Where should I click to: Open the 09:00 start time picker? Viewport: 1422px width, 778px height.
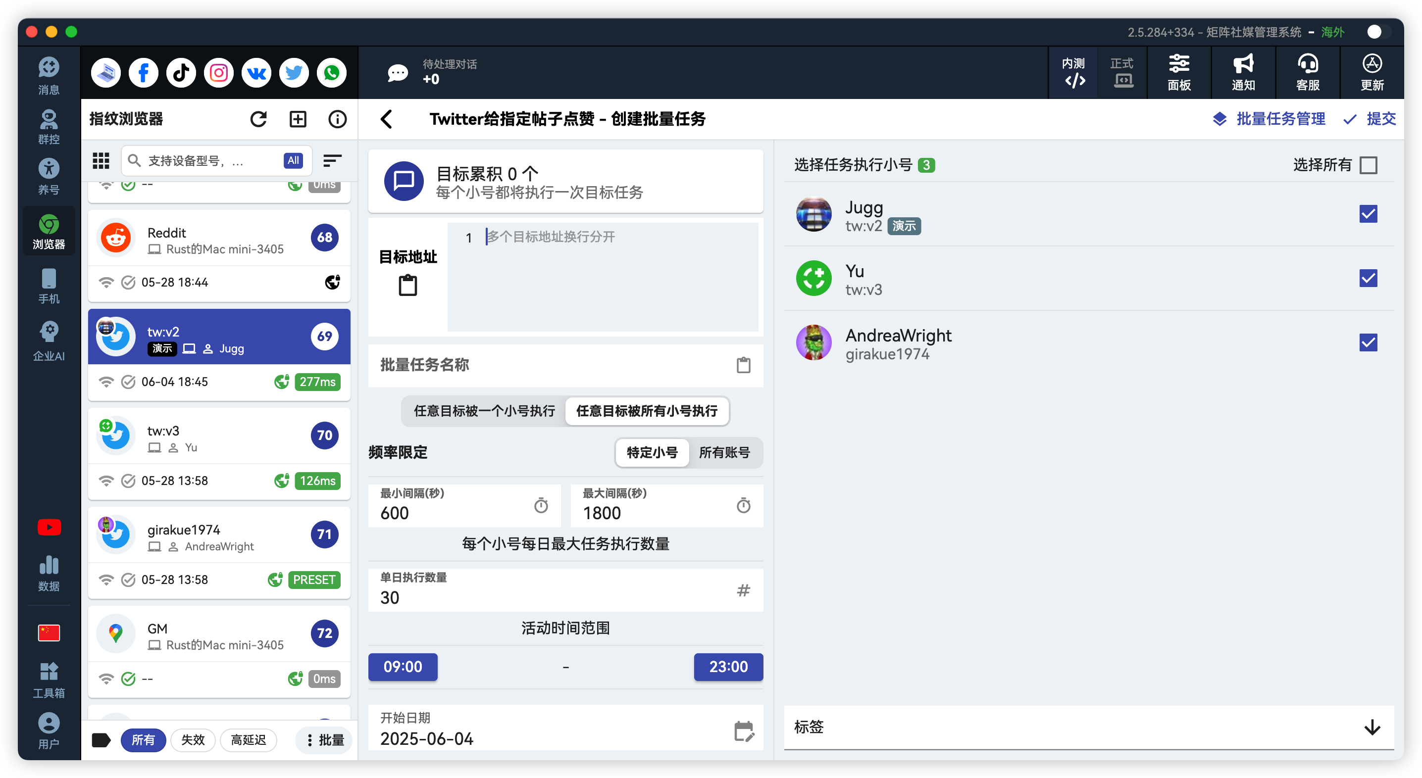pos(403,667)
